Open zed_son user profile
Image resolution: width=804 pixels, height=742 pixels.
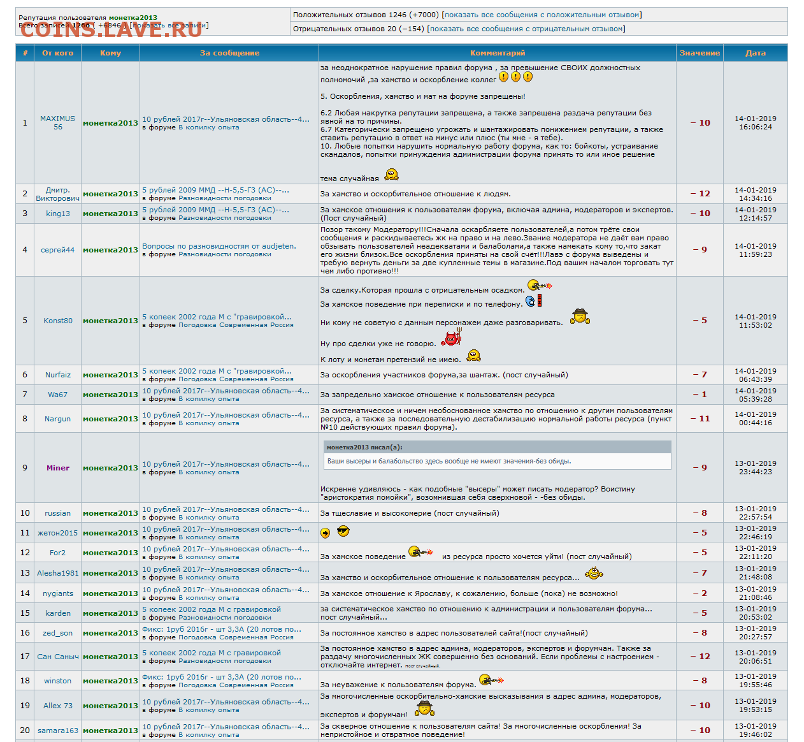pos(58,633)
